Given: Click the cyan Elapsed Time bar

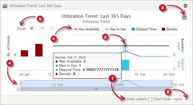Looking at the screenshot, I should [126, 65].
